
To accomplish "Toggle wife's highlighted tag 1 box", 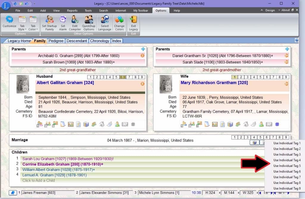I will tap(235, 77).
